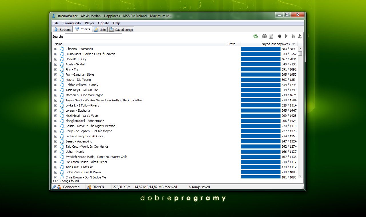Image resolution: width=366 pixels, height=217 pixels.
Task: Select the Chris Brown - Don't Judge Me row
Action: (175, 177)
